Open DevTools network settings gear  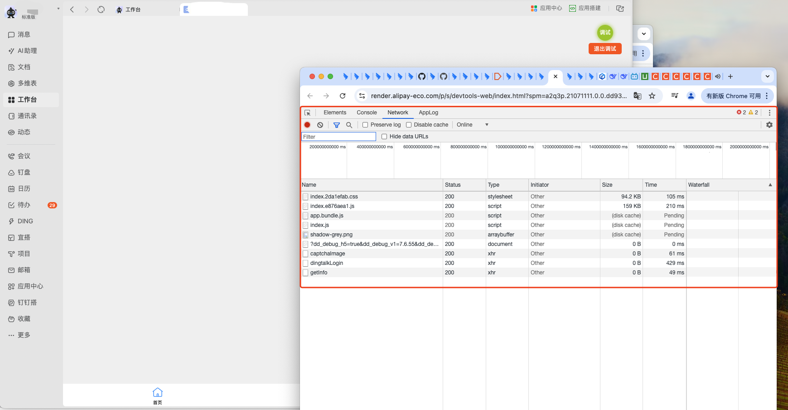point(769,125)
